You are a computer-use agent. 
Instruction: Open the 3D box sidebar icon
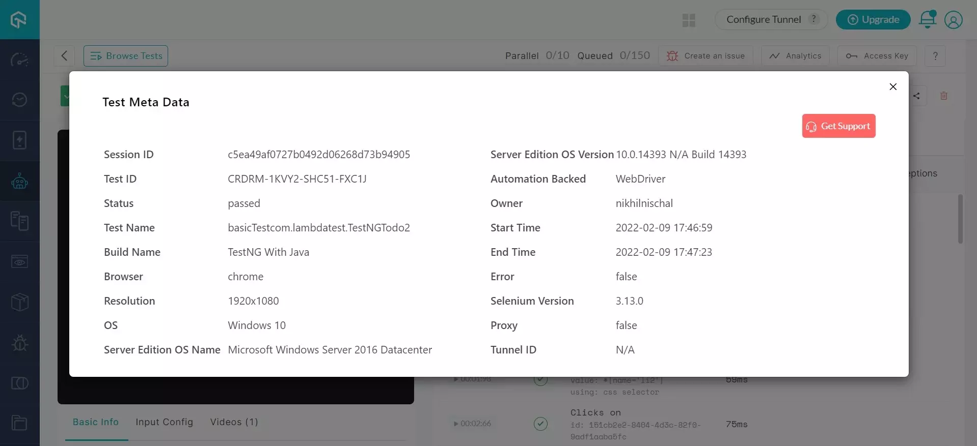(x=19, y=302)
